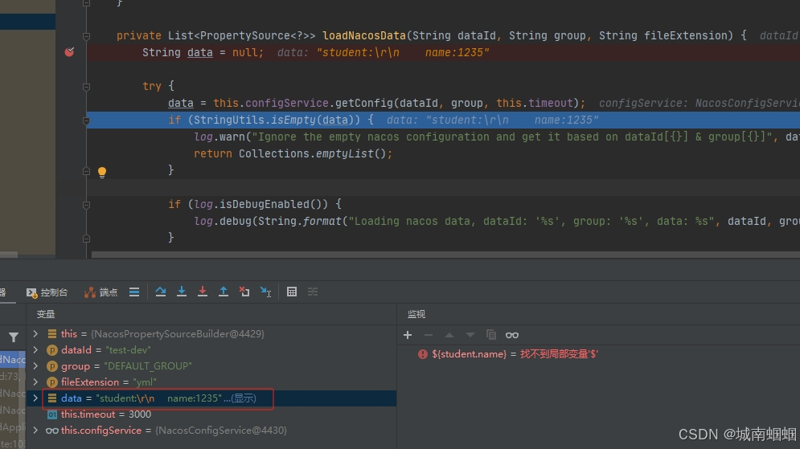Move watch down with down arrow
The width and height of the screenshot is (800, 449).
470,335
